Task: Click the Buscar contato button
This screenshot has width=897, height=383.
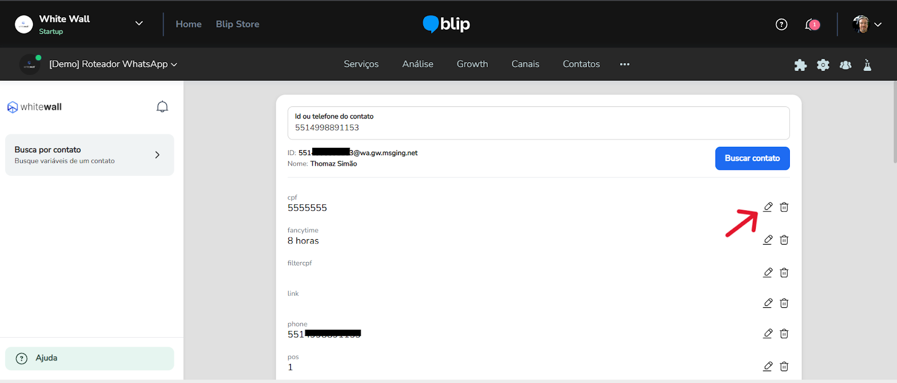Action: click(x=752, y=158)
